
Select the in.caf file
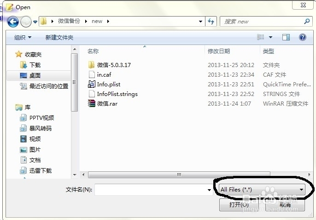click(104, 75)
